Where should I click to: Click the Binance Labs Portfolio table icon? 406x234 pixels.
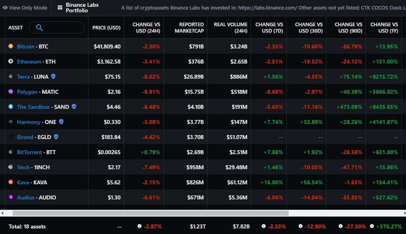tap(60, 8)
